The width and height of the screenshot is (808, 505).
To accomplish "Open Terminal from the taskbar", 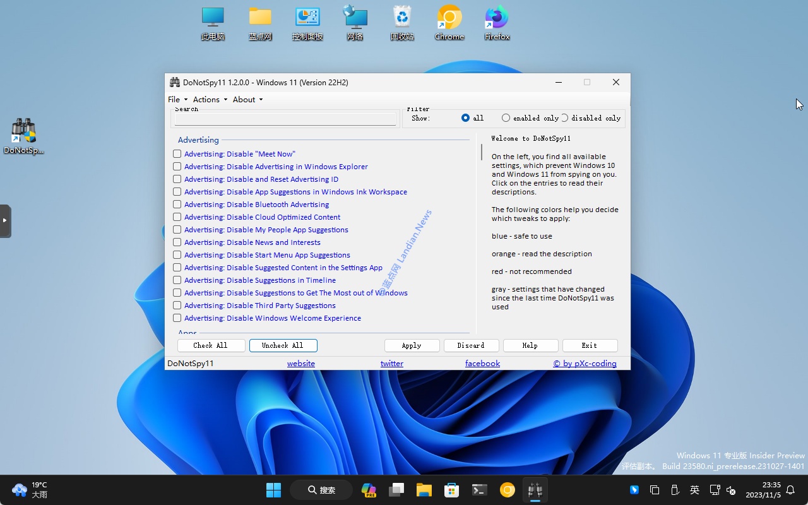I will coord(480,490).
